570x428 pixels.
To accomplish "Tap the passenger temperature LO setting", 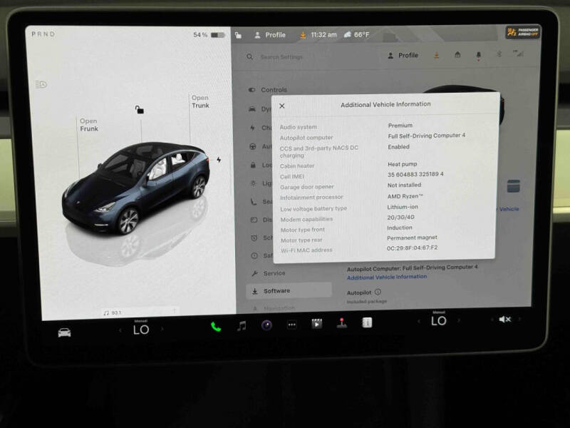I will (x=439, y=320).
